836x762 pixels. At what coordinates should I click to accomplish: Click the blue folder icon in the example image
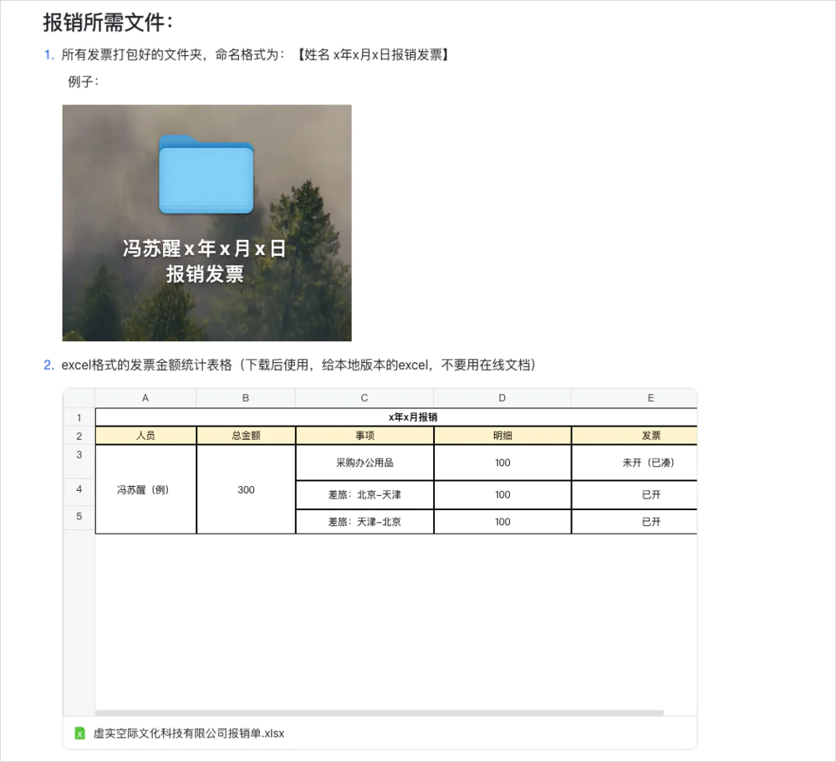tap(206, 176)
